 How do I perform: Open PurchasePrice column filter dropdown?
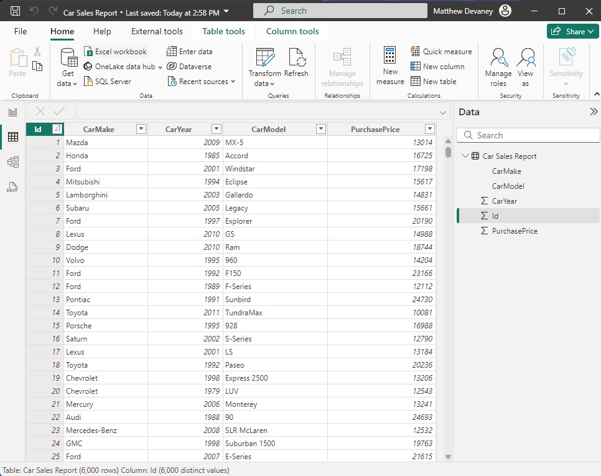[430, 129]
